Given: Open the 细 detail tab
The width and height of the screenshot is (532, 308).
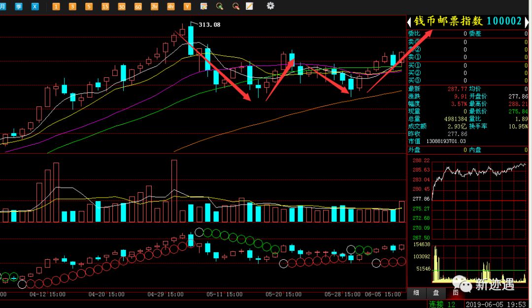Looking at the screenshot, I should tap(416, 293).
